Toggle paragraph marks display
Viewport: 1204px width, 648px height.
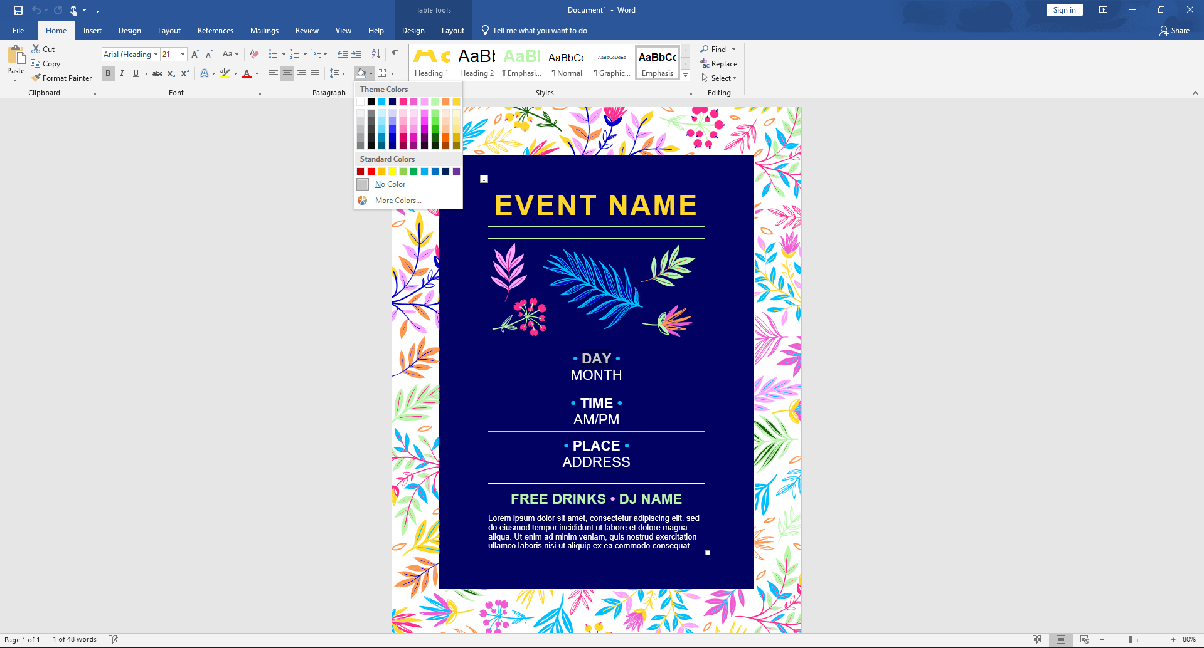395,54
